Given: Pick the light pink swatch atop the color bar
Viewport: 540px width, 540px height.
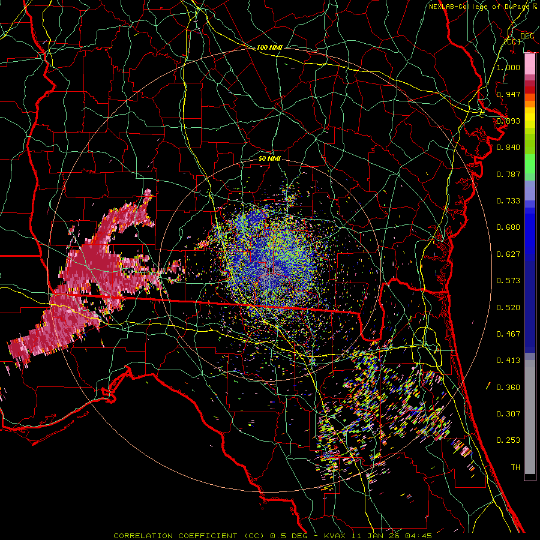Looking at the screenshot, I should [x=530, y=64].
